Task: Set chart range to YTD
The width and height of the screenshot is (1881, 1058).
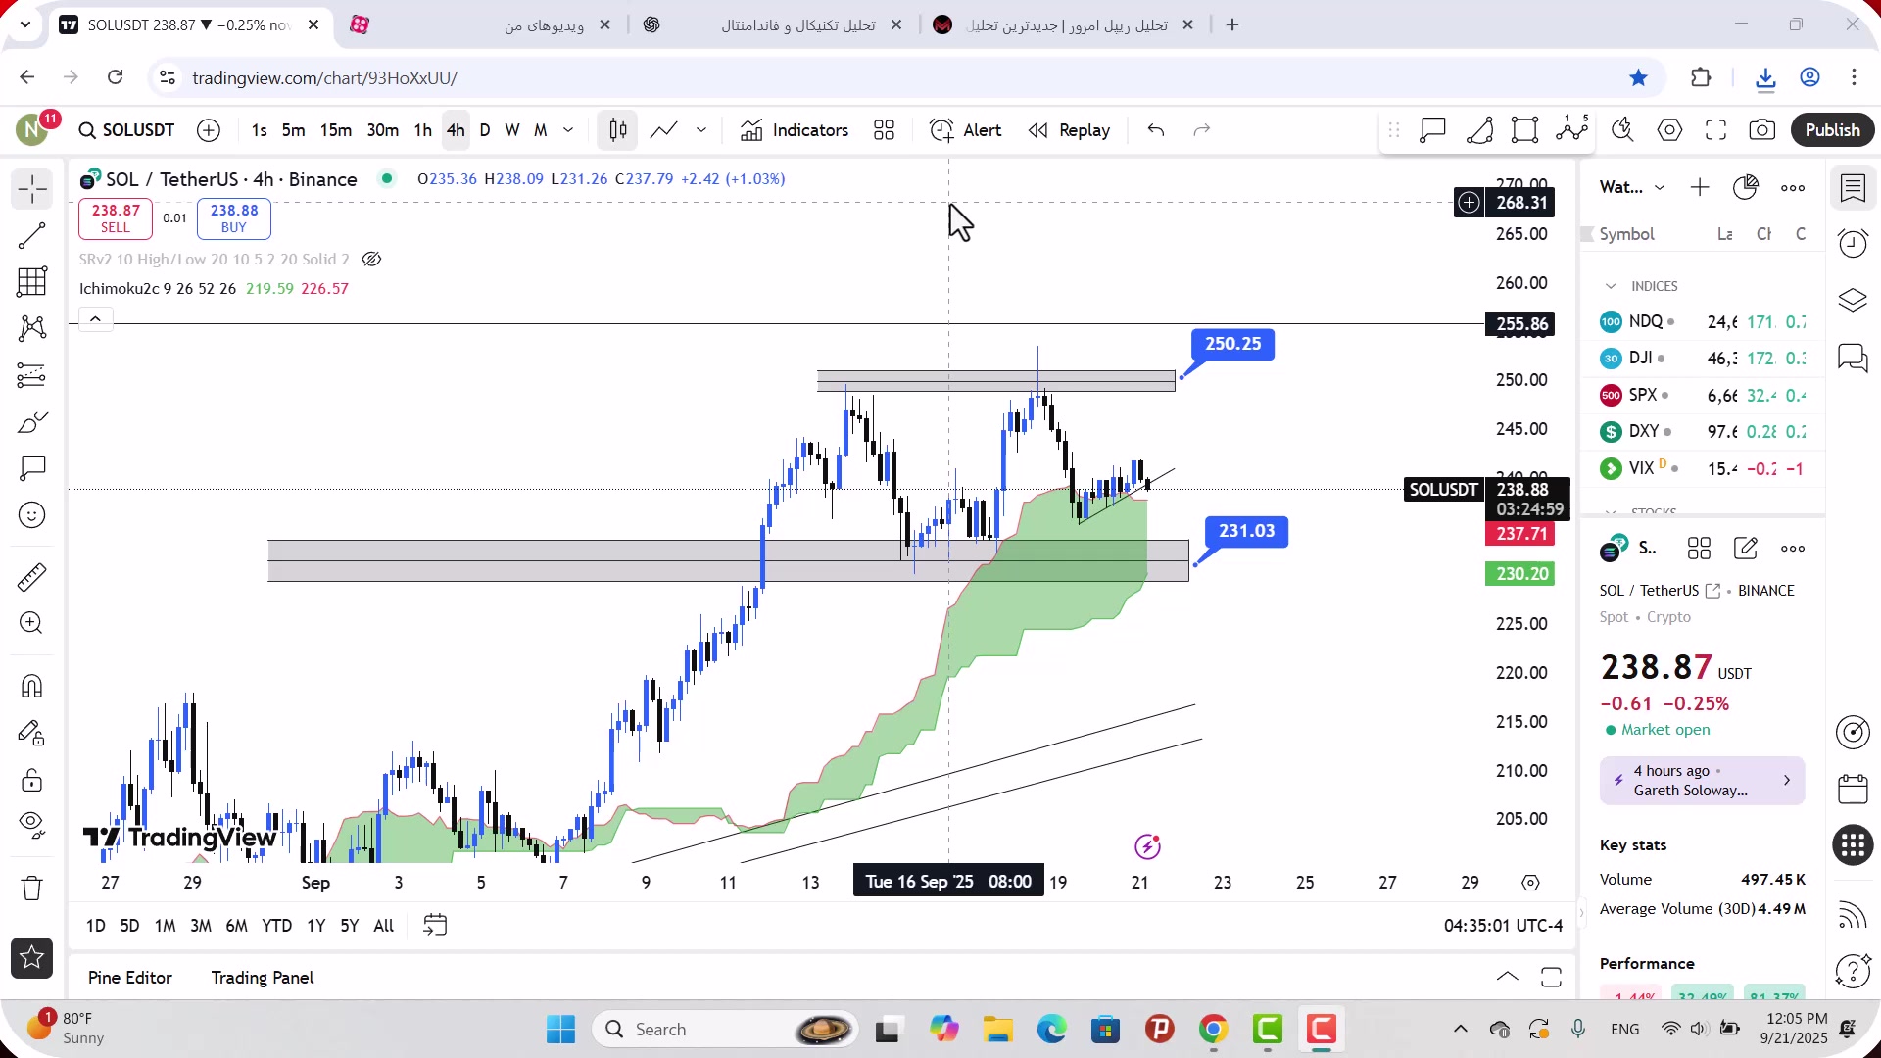Action: pyautogui.click(x=277, y=926)
